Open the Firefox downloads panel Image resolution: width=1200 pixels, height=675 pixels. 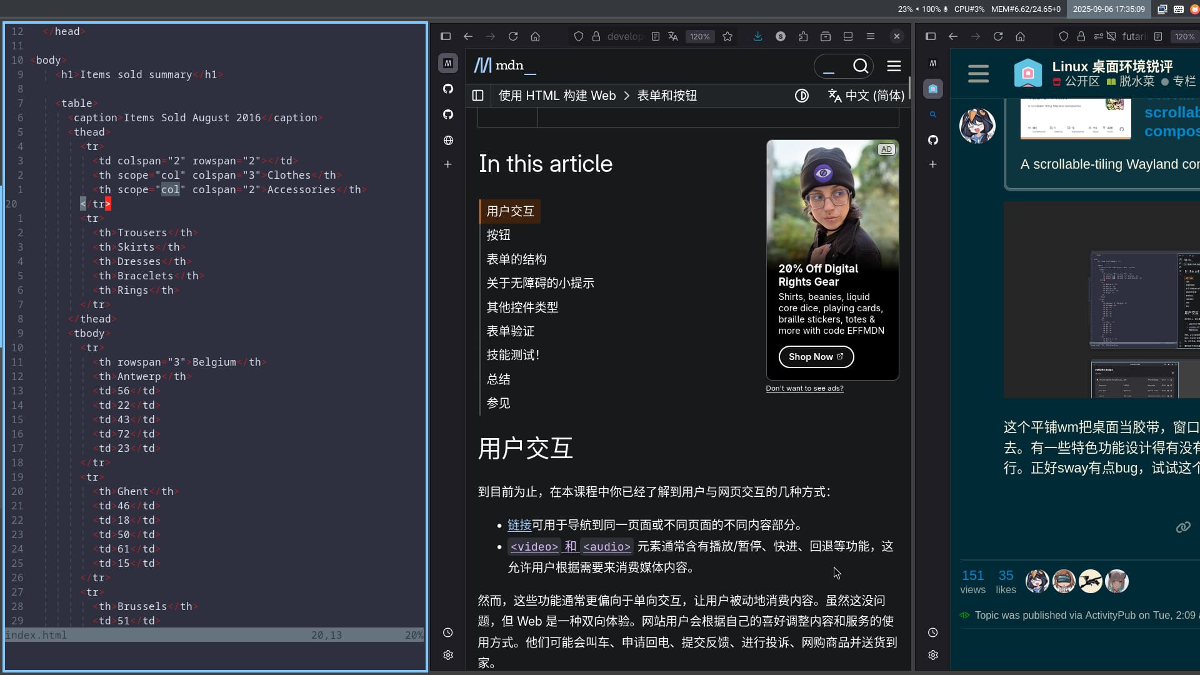pyautogui.click(x=757, y=36)
